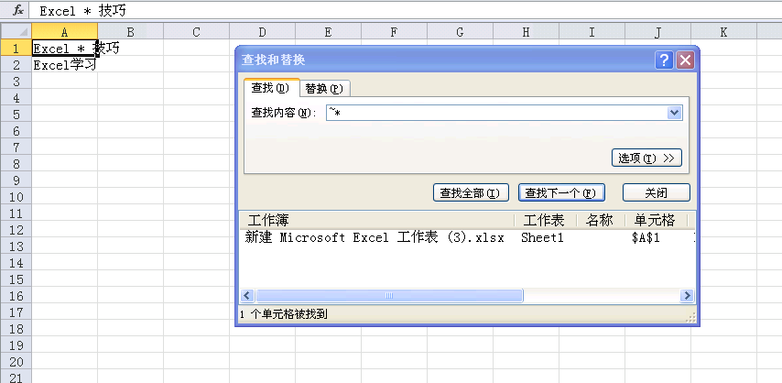Click the select-all corner of the sheet

16,32
